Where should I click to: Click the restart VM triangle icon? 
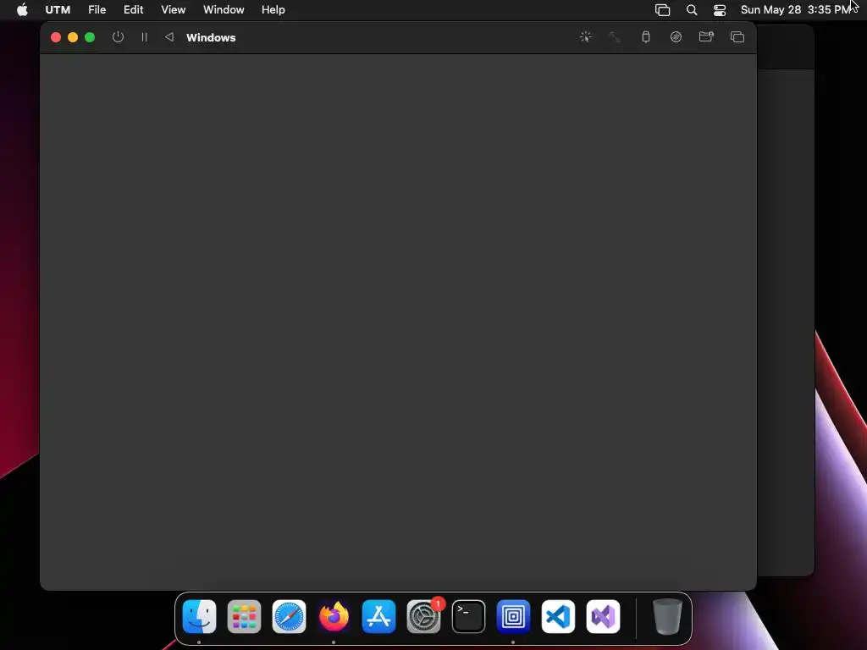pyautogui.click(x=169, y=37)
